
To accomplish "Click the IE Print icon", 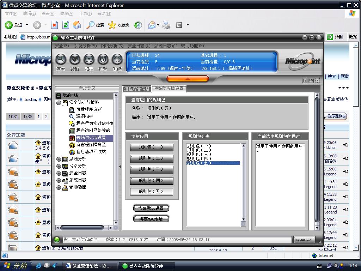I will point(166,25).
